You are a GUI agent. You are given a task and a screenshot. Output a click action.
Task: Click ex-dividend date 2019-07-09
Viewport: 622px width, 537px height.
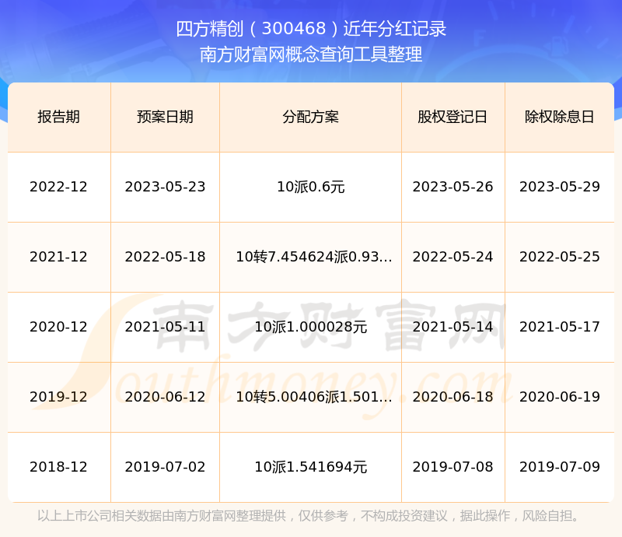click(x=560, y=467)
